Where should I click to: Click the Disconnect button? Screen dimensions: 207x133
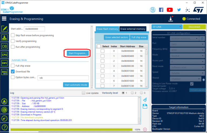(194, 27)
